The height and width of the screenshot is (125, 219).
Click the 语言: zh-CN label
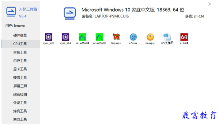(x=194, y=16)
